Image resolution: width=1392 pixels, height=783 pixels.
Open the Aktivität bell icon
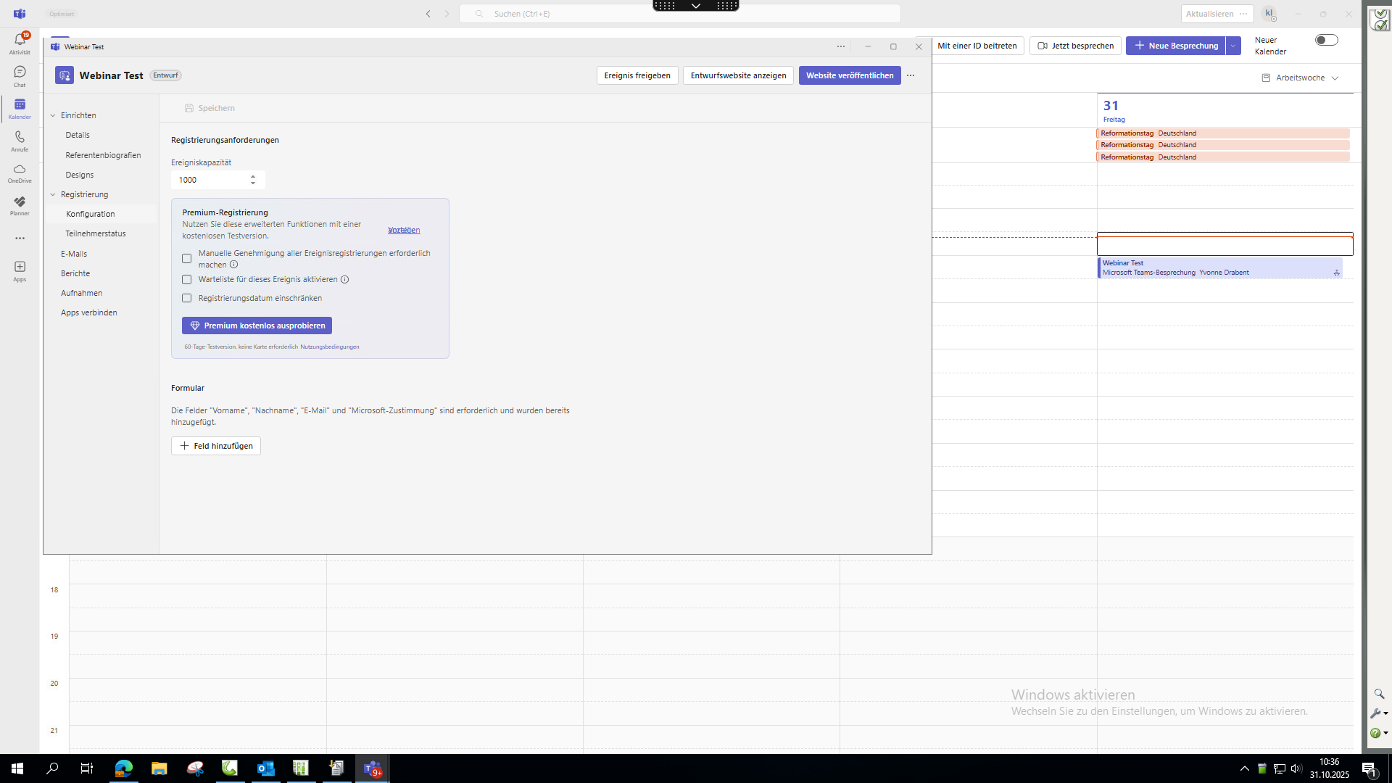click(x=20, y=41)
